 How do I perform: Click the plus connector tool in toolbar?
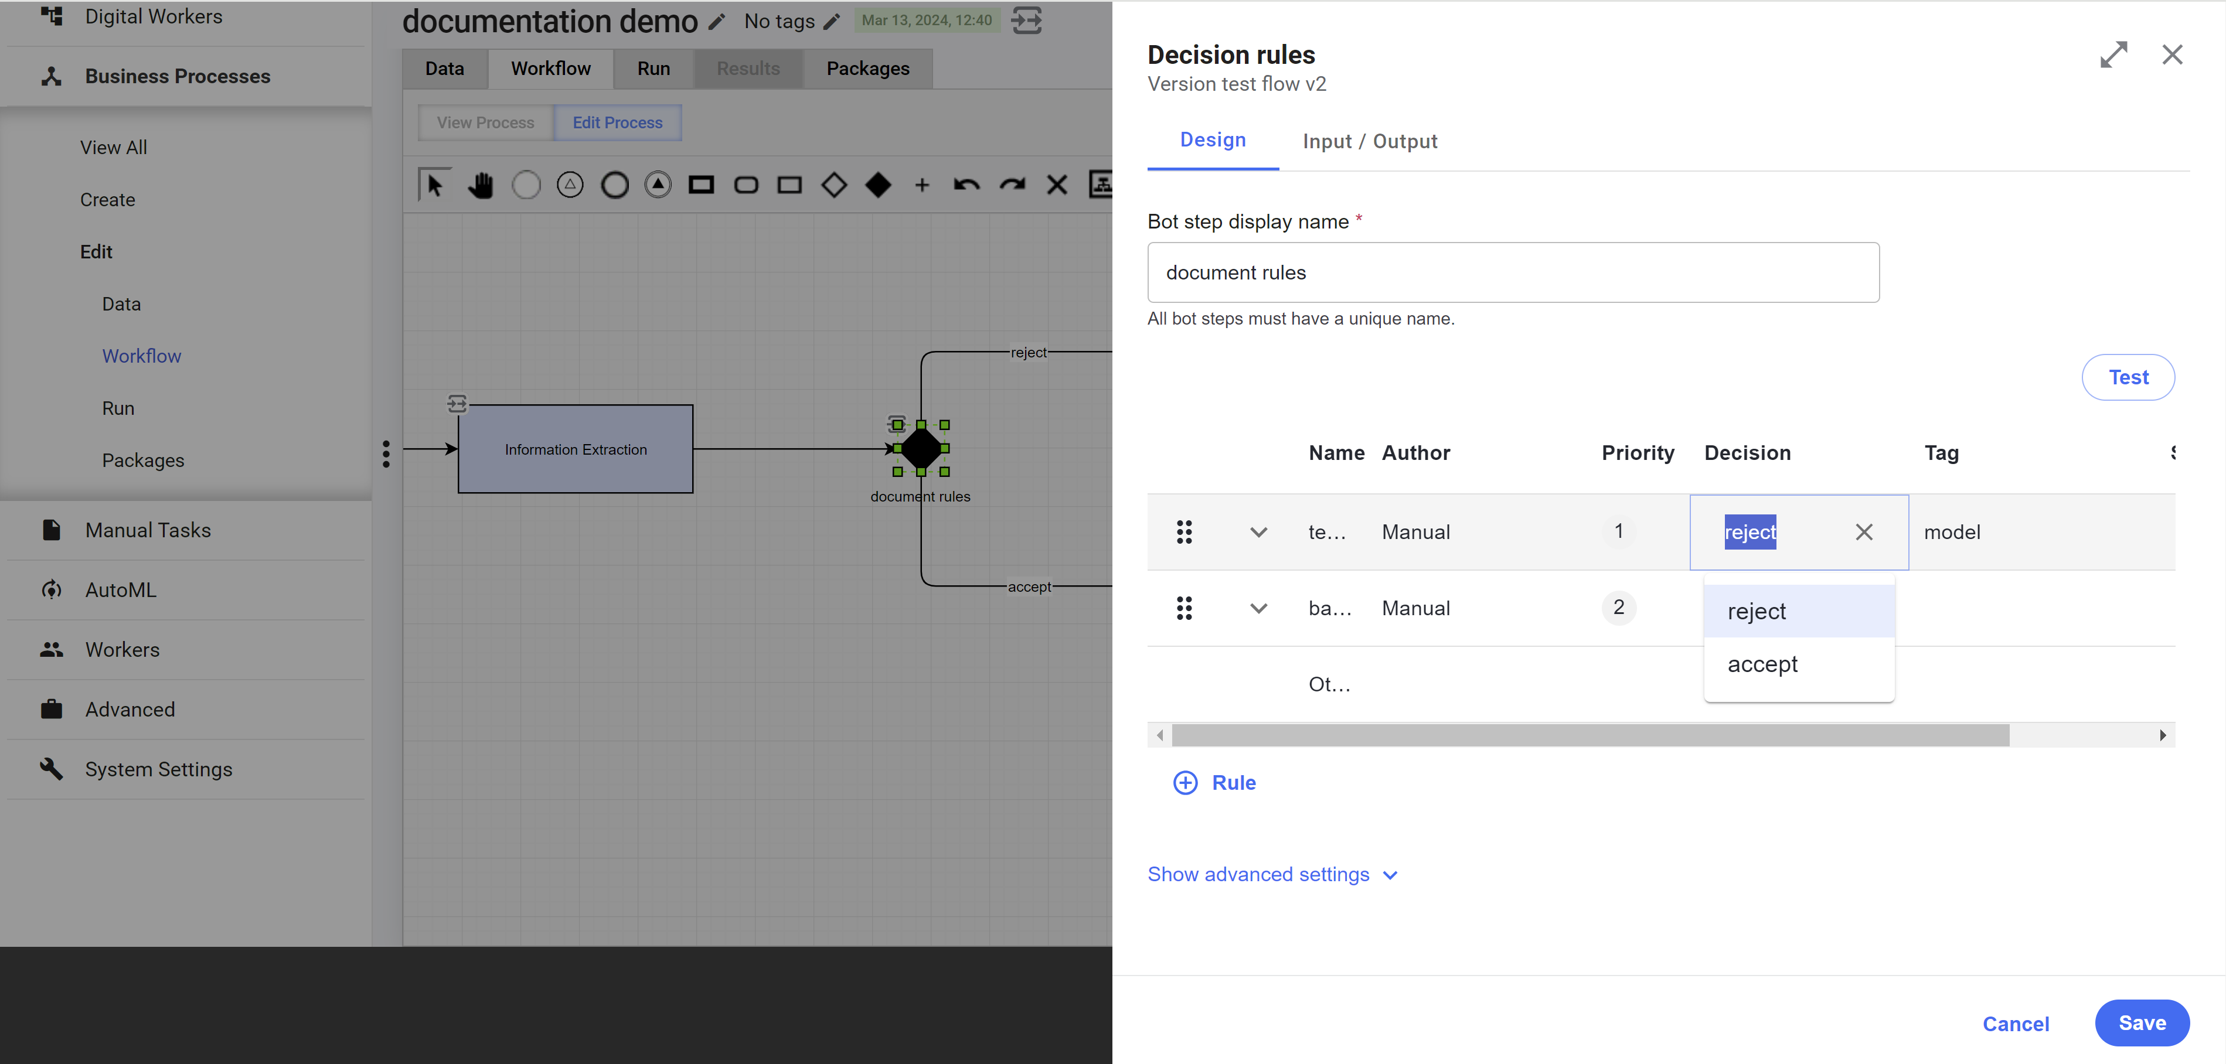pos(922,185)
